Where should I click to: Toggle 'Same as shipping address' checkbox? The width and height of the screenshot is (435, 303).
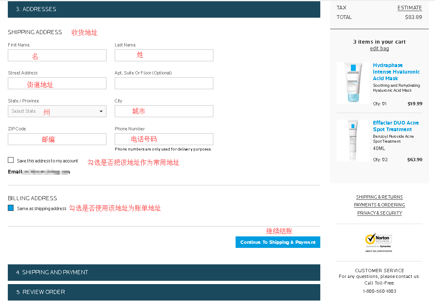[11, 208]
